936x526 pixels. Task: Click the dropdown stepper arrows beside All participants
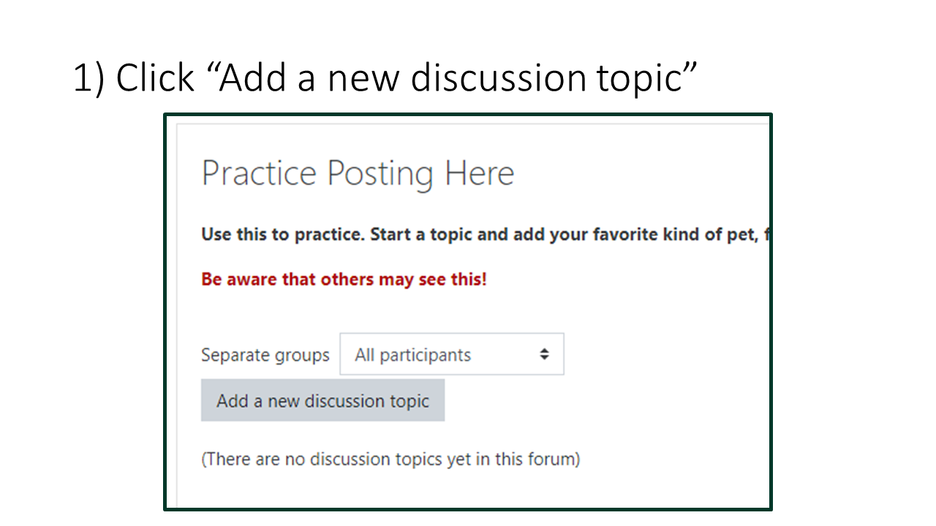[545, 354]
